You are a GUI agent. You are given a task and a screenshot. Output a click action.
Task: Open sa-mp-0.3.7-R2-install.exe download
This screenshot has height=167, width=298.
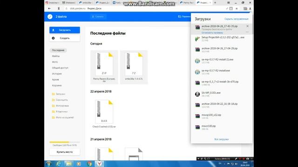222,72
